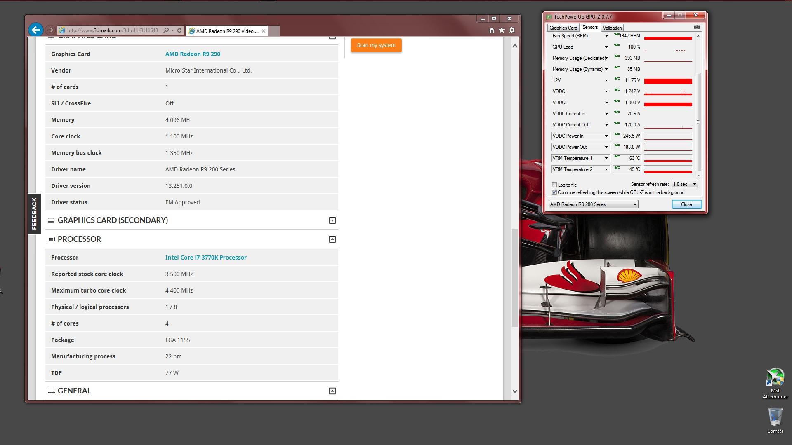792x445 pixels.
Task: Click GPU-Z title bar app icon
Action: [x=549, y=17]
